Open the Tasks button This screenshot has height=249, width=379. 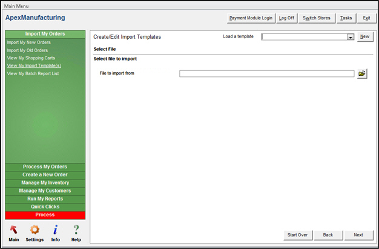[x=346, y=18]
